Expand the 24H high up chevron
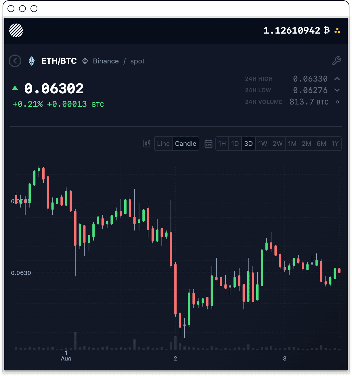352x376 pixels. [337, 79]
